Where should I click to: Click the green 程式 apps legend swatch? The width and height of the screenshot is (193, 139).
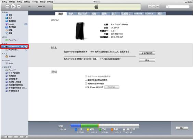pos(100,129)
